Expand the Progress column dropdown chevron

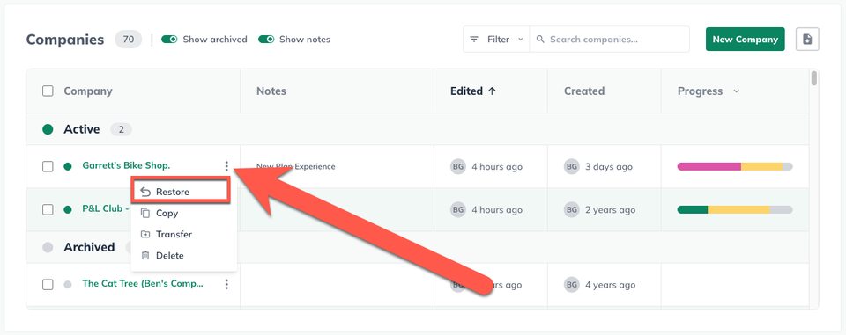pyautogui.click(x=736, y=91)
